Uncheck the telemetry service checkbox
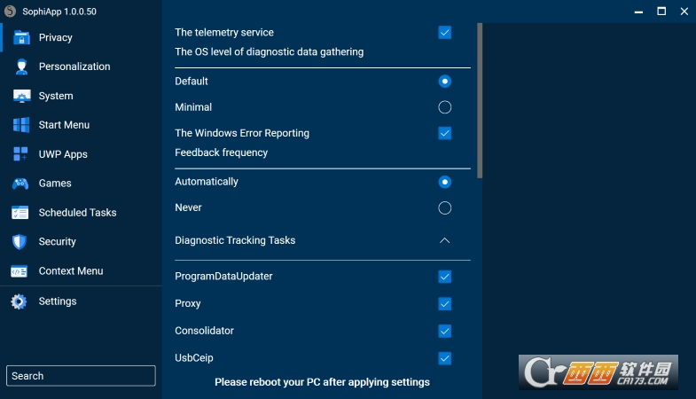The image size is (696, 399). point(445,33)
